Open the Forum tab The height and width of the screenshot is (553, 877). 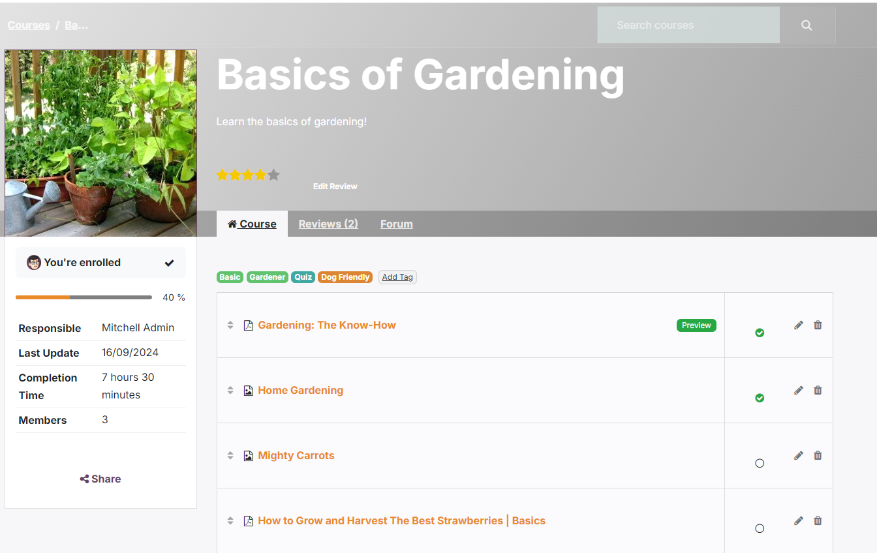(x=396, y=224)
